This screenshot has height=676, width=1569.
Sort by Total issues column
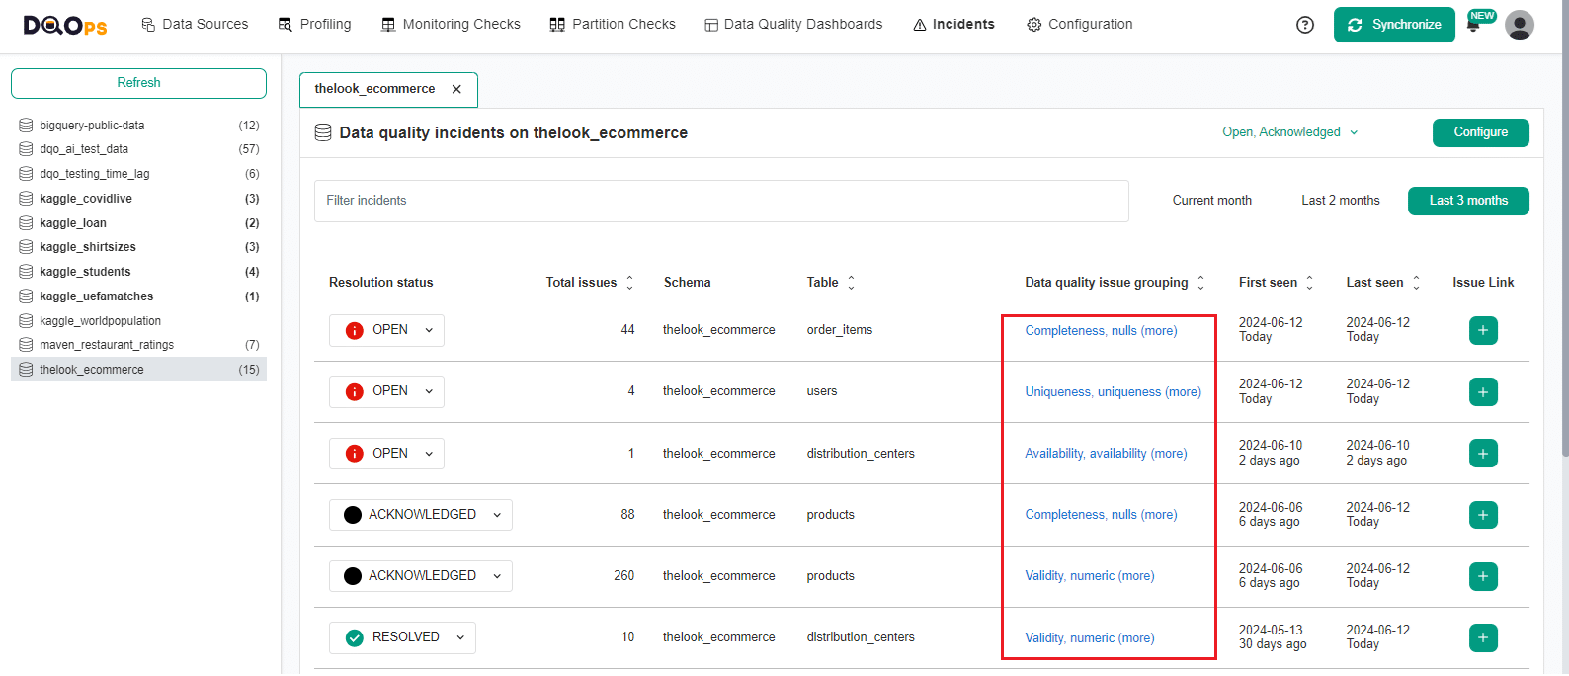click(x=629, y=283)
